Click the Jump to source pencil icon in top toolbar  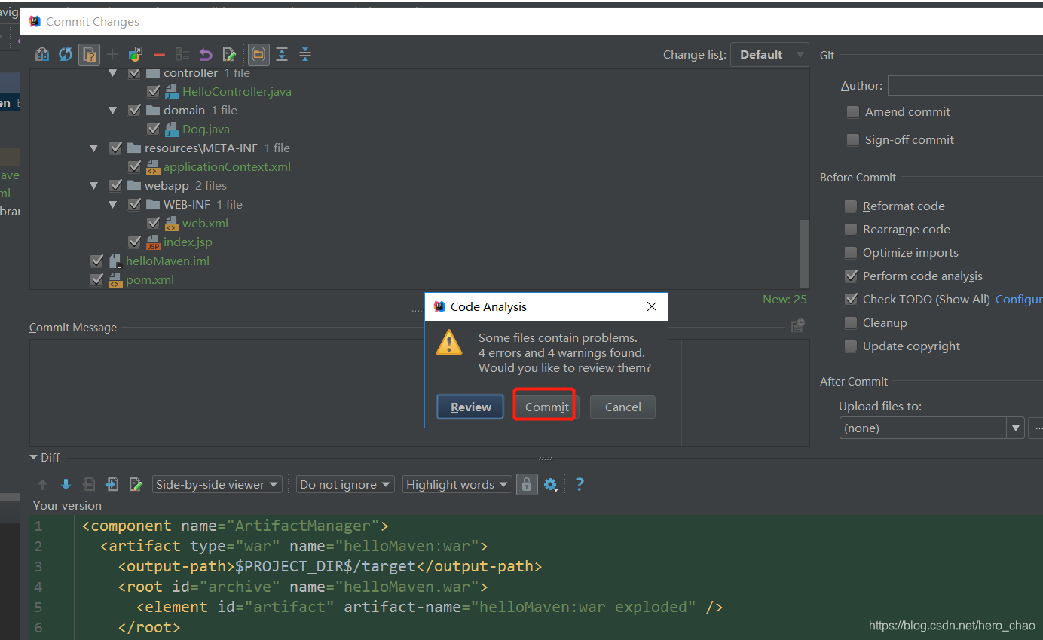click(x=229, y=54)
